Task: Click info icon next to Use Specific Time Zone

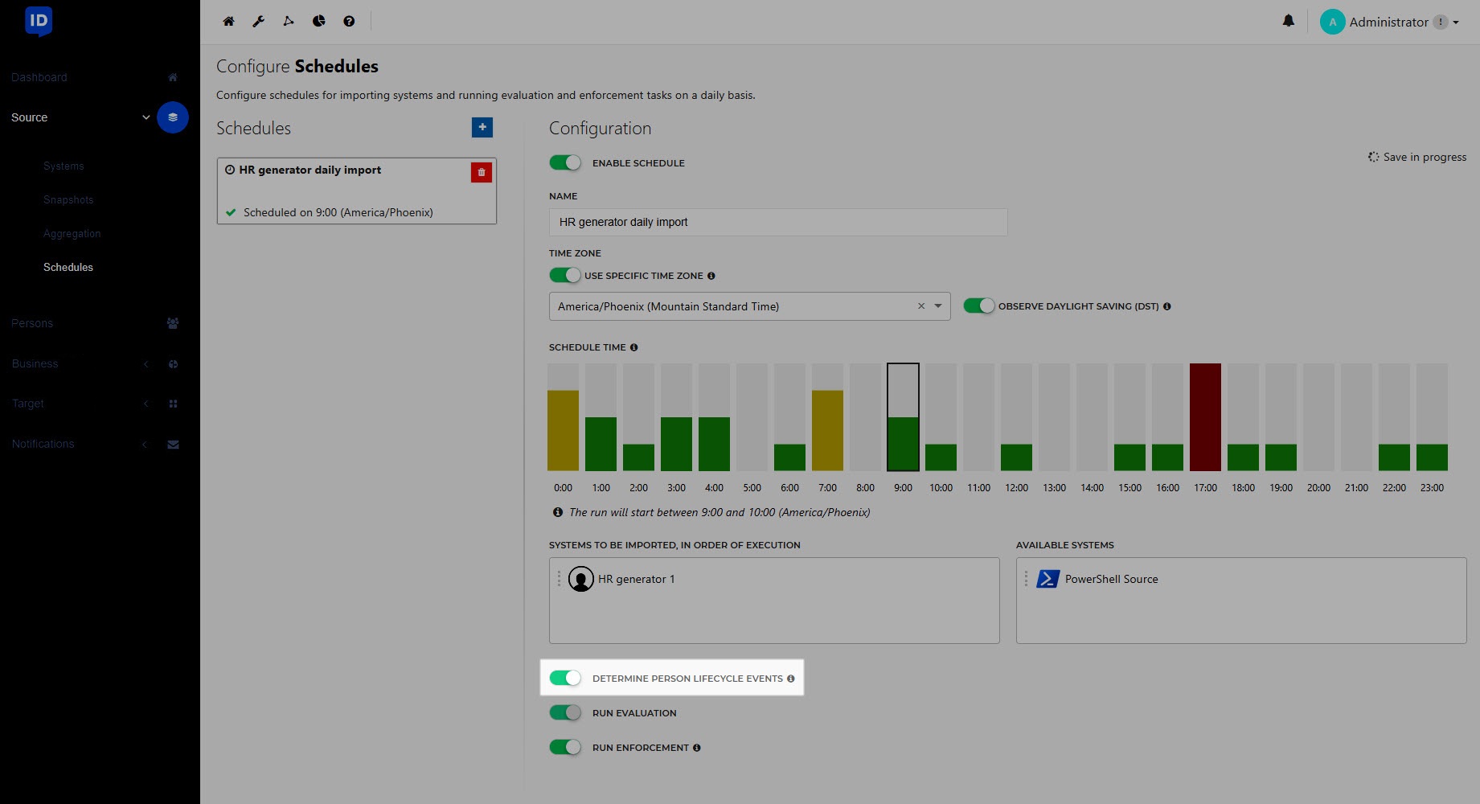Action: (711, 276)
